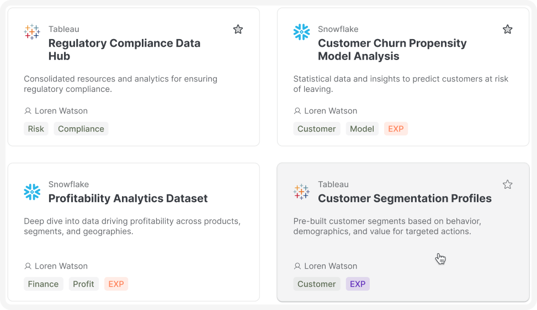Open Profitability Analytics Dataset title
Image resolution: width=537 pixels, height=310 pixels.
(x=128, y=198)
